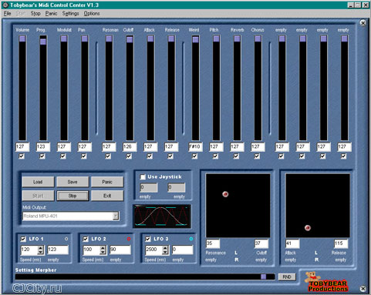Click the Tobybear Productions logo
The image size is (371, 295).
click(326, 282)
